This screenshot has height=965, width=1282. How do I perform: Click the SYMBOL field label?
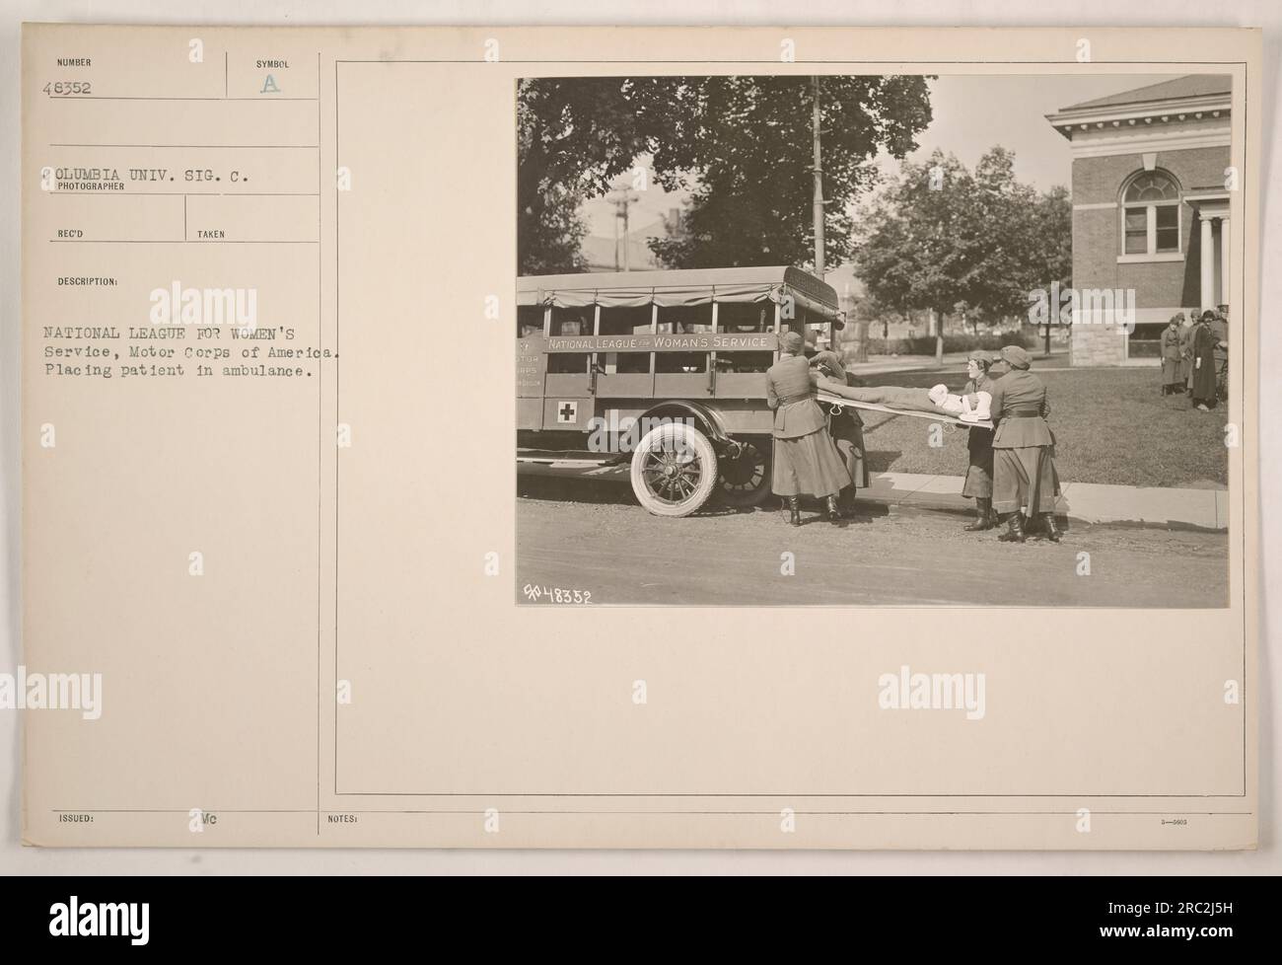[x=272, y=63]
